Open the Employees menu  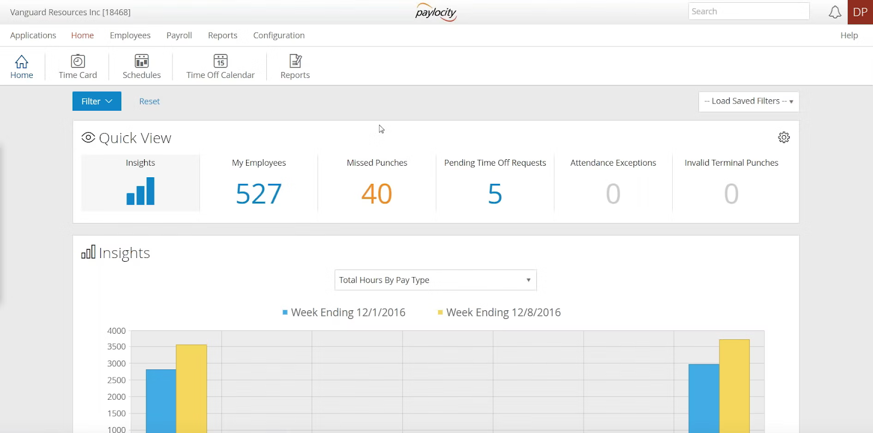[130, 35]
